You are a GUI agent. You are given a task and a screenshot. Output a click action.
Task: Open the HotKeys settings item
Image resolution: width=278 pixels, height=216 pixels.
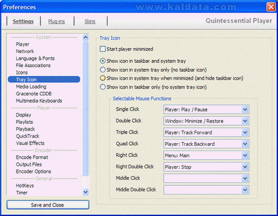25,186
